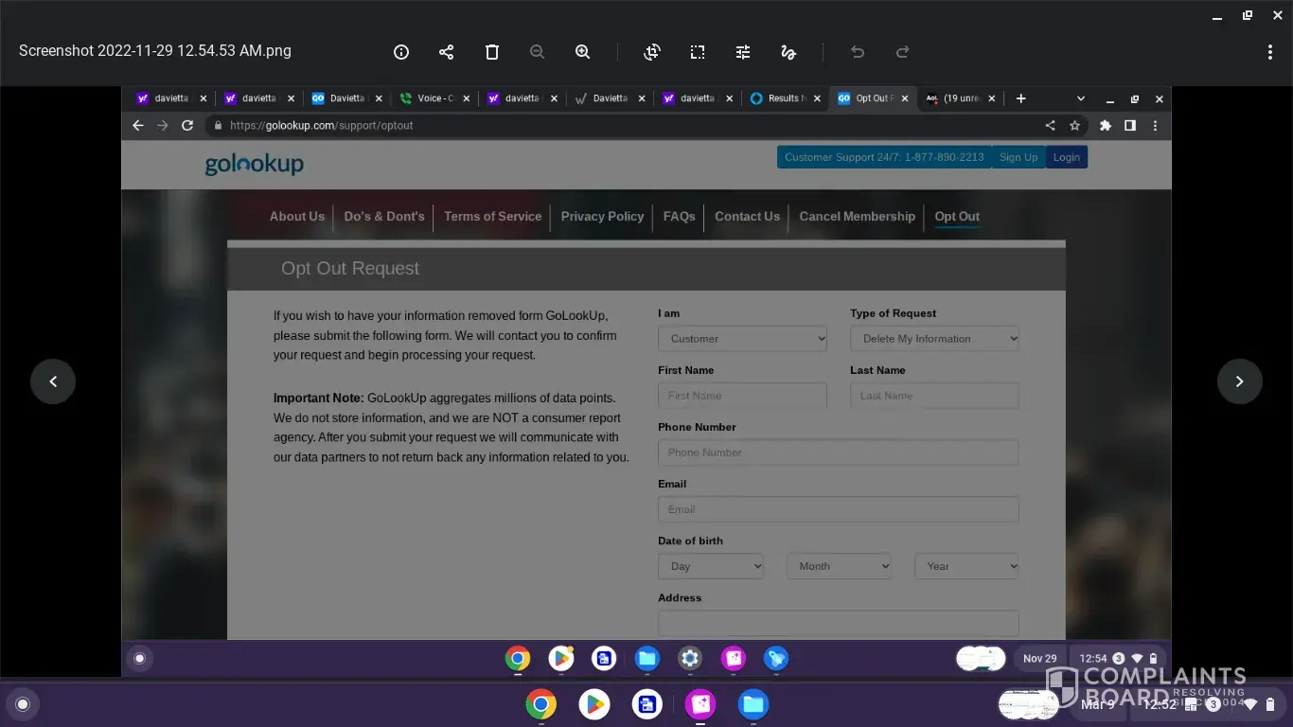This screenshot has width=1293, height=727.
Task: Delete the screenshot with trash icon
Action: tap(492, 52)
